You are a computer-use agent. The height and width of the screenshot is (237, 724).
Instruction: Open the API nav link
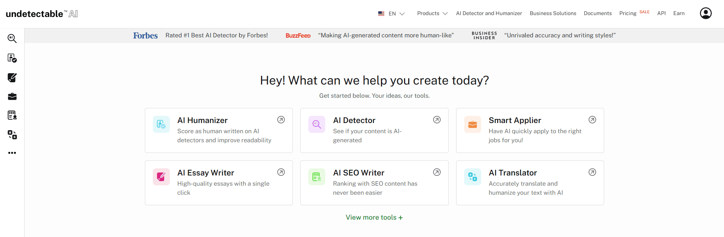click(661, 13)
